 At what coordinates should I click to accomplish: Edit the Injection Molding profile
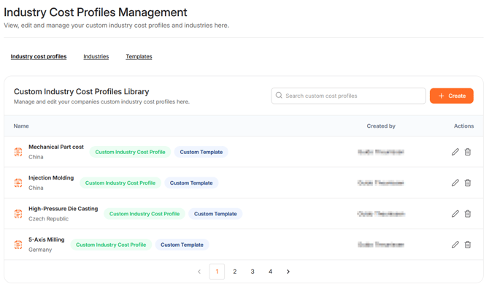click(455, 183)
